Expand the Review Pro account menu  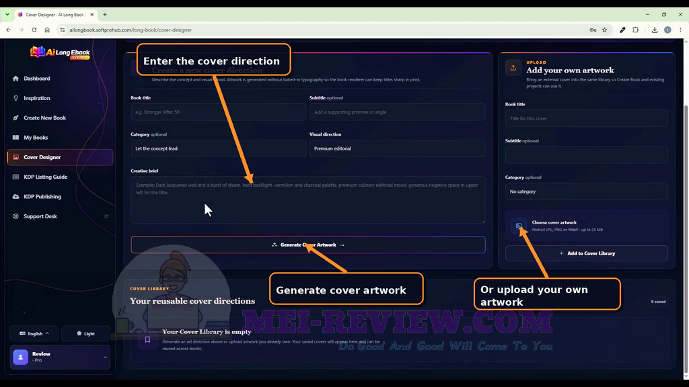pos(60,357)
